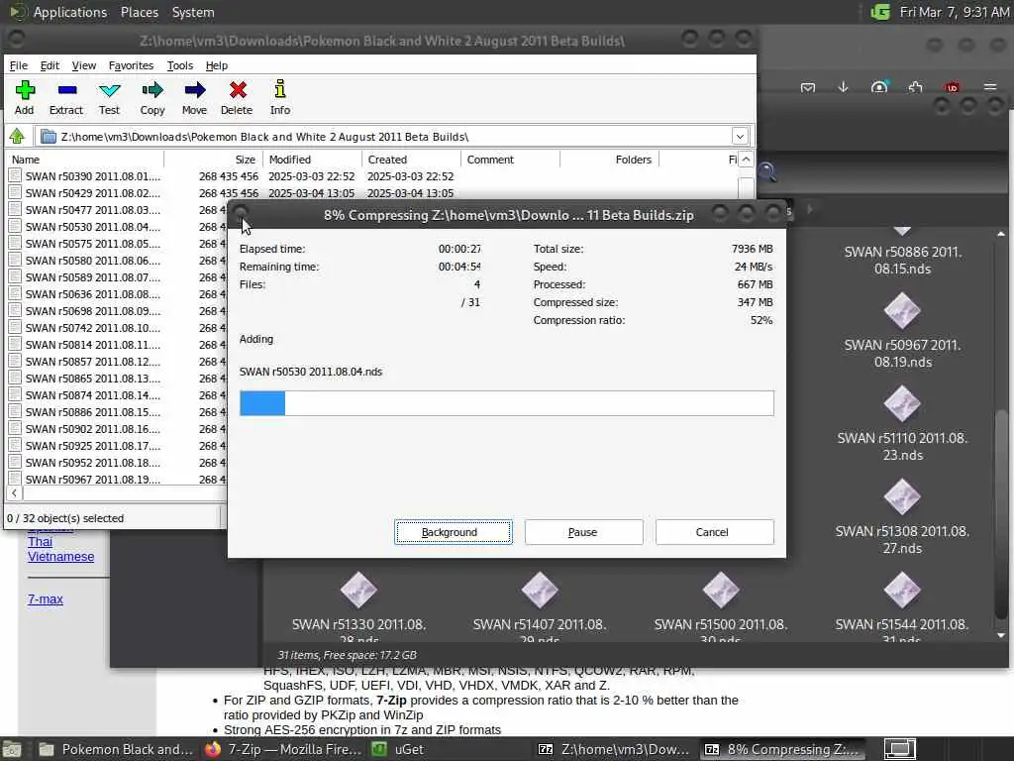Select SWAN r51330 2011.08.28.nds file icon
Viewport: 1014px width, 761px height.
point(358,591)
